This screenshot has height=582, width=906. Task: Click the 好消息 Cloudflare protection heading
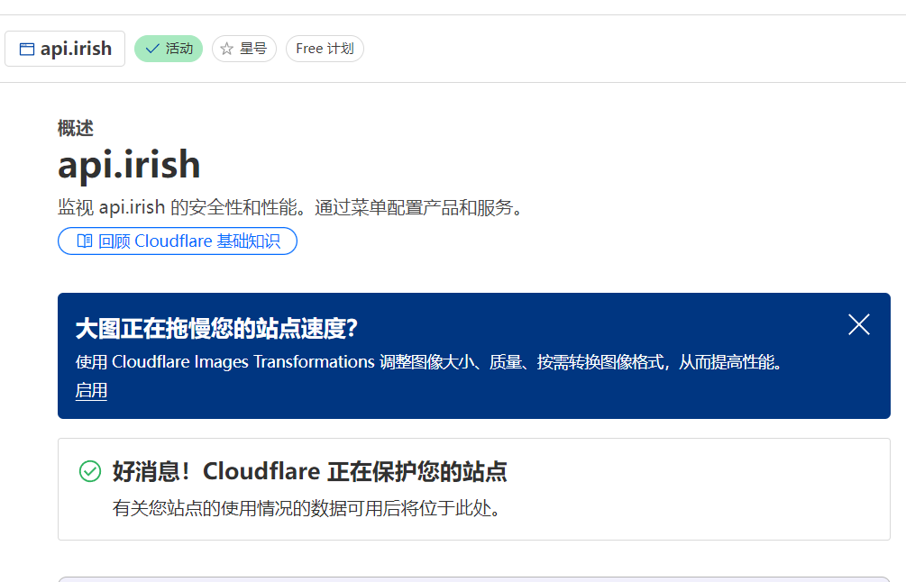tap(310, 472)
